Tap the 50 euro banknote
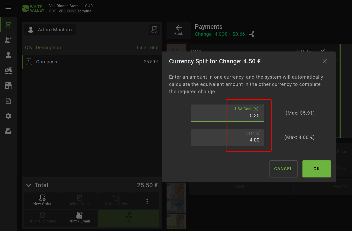This screenshot has height=231, width=352. click(x=176, y=221)
